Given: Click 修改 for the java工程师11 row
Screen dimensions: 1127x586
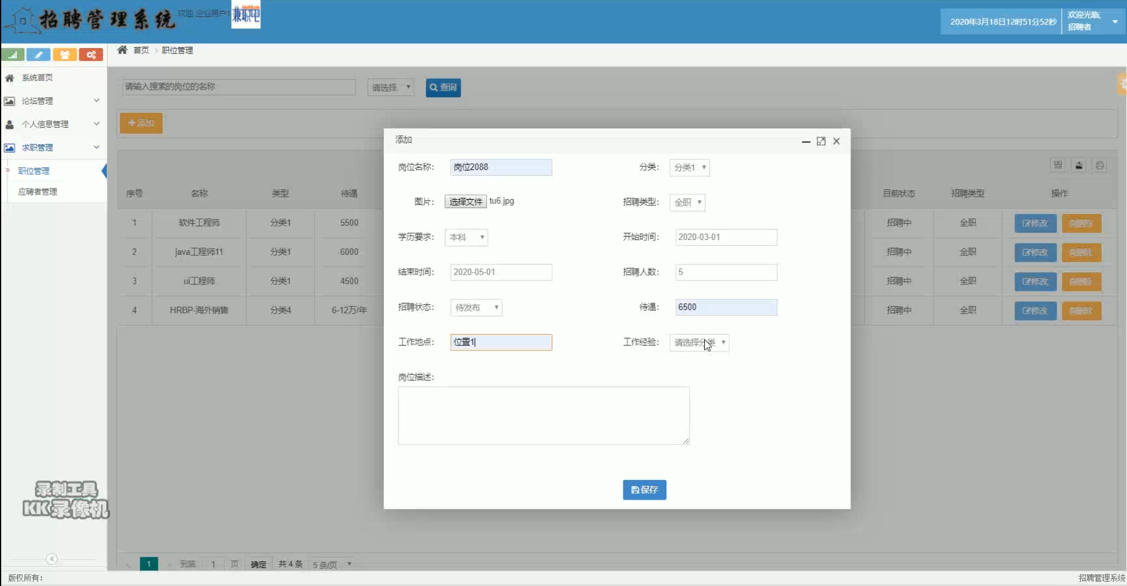Looking at the screenshot, I should point(1036,253).
